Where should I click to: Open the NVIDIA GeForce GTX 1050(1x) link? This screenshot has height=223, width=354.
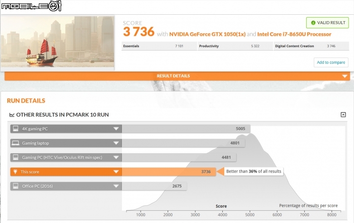[207, 34]
